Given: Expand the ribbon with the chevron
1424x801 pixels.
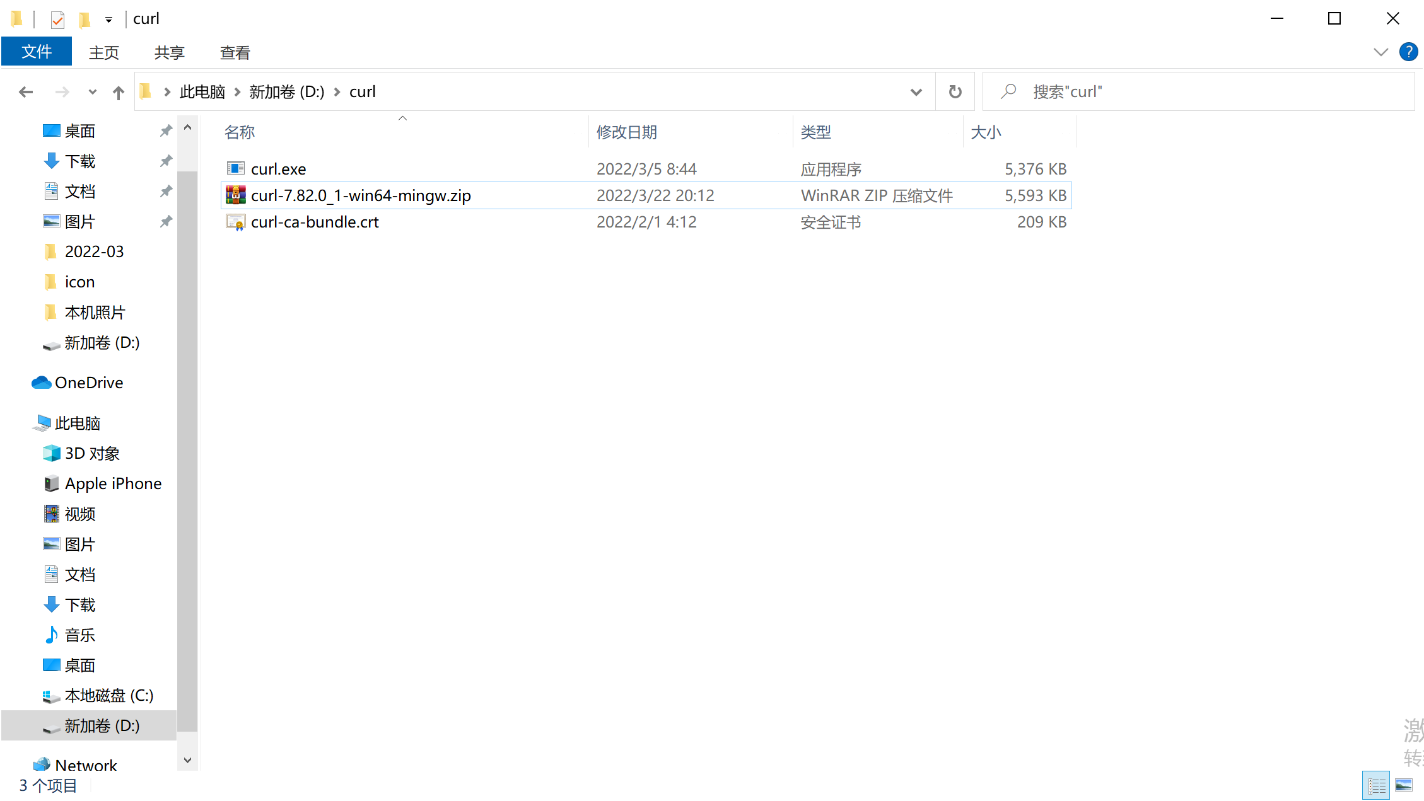Looking at the screenshot, I should tap(1380, 52).
